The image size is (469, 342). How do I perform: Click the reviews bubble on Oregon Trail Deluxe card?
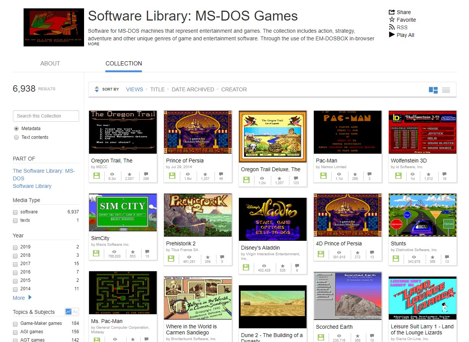pos(296,178)
